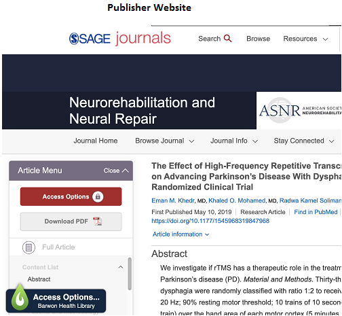Click the search magnifier icon
Screen dimensions: 342x316
(x=227, y=39)
